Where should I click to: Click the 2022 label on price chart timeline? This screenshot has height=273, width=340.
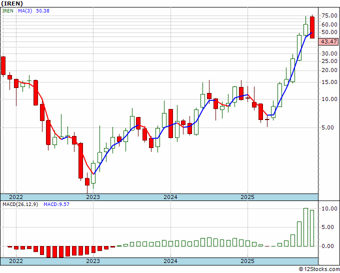click(x=16, y=197)
